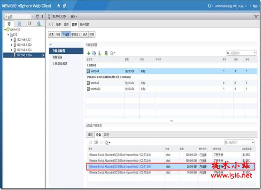The height and width of the screenshot is (190, 261).
Task: Click the chevron on host 192.168.1.204 row
Action: click(43, 55)
